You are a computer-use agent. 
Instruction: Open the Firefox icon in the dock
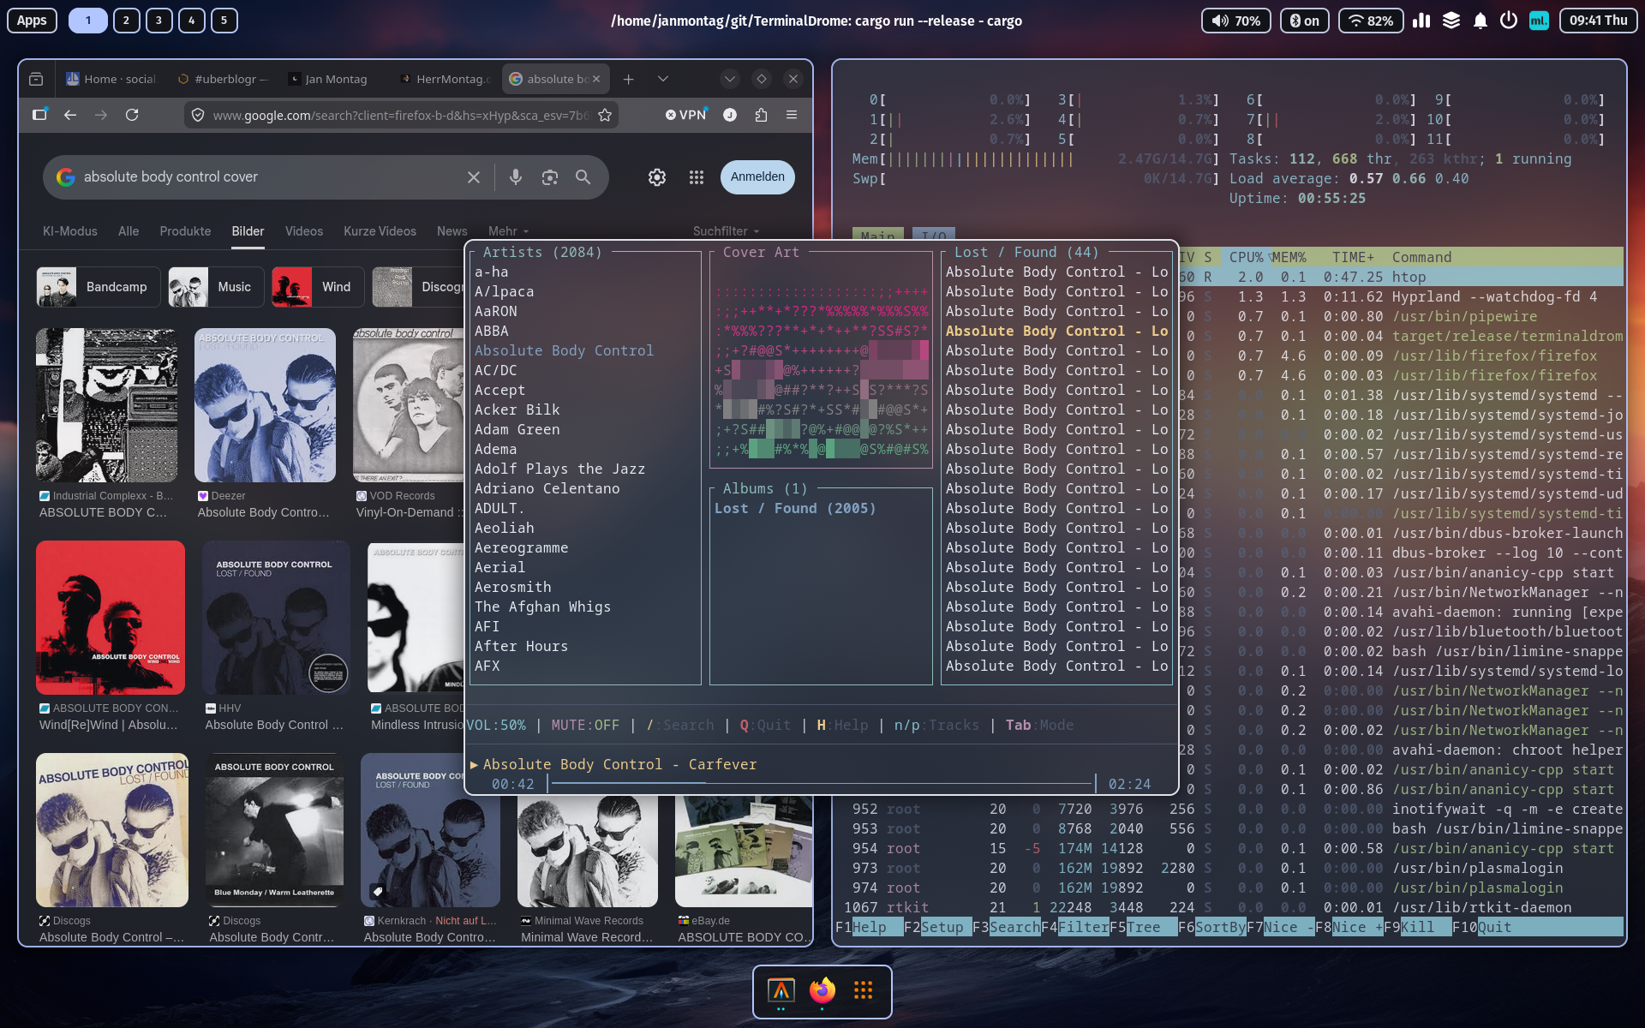coord(822,990)
